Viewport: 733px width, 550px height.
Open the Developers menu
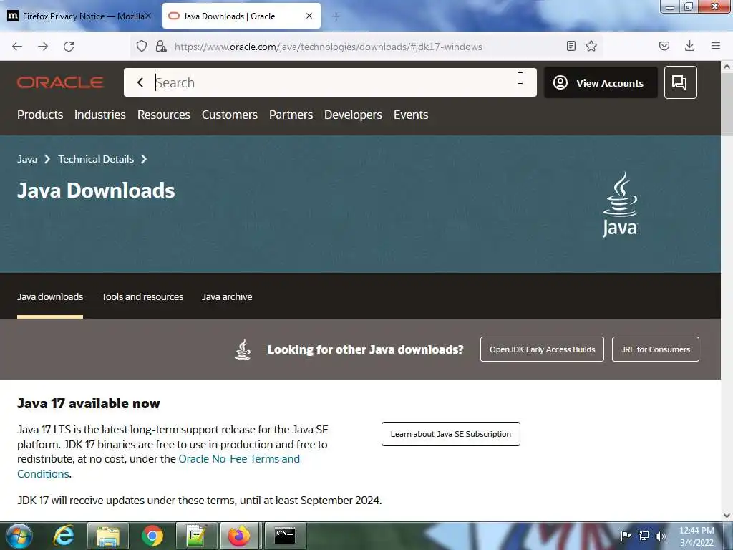point(353,115)
